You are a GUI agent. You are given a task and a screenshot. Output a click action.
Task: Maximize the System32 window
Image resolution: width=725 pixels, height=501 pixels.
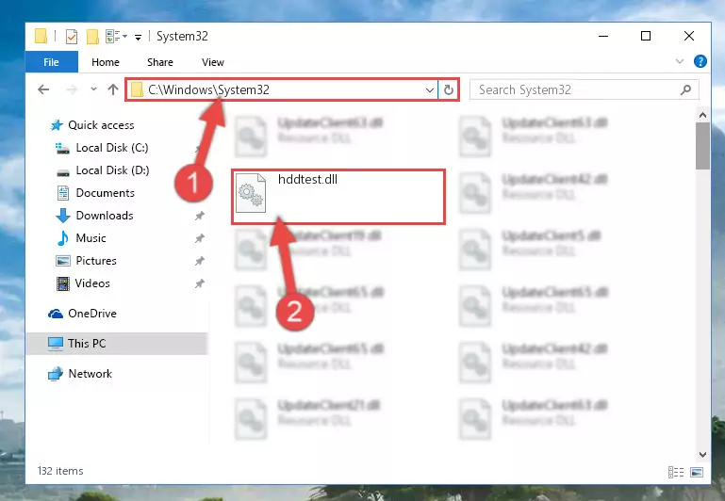[x=646, y=36]
